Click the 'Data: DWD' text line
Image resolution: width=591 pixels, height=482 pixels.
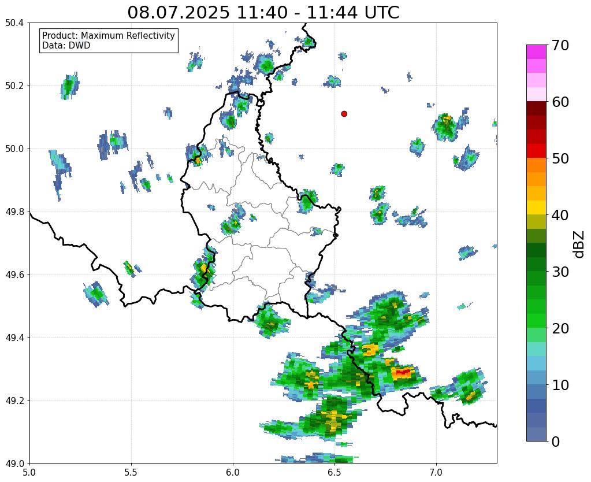(x=66, y=46)
